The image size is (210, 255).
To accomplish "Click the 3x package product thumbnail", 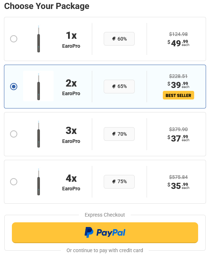I will point(39,134).
